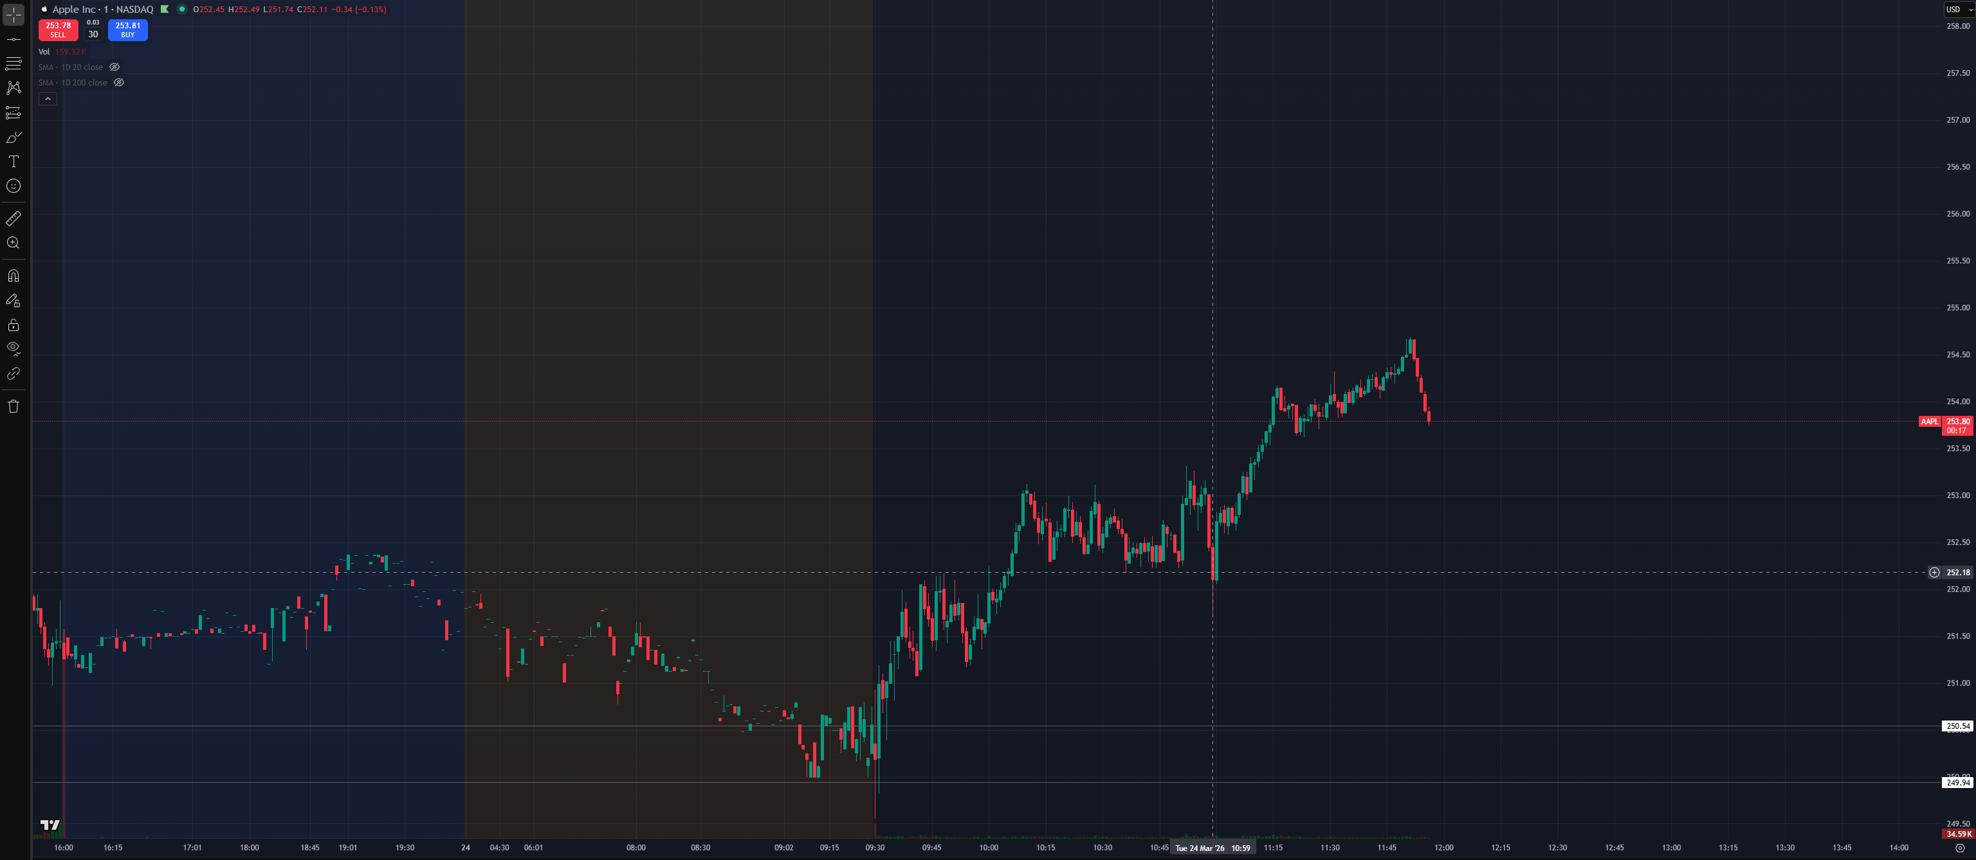Viewport: 1976px width, 860px height.
Task: Toggle magnet mode snapping
Action: point(14,276)
